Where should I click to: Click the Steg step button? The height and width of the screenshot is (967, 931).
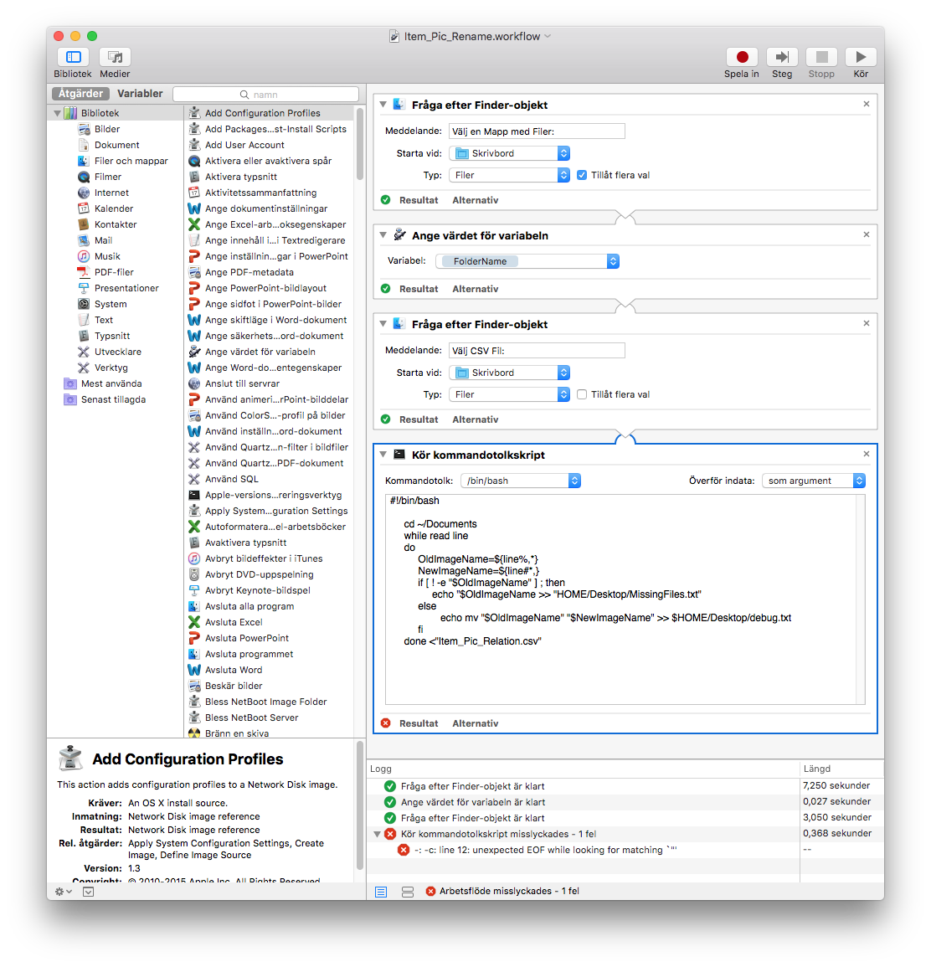782,58
